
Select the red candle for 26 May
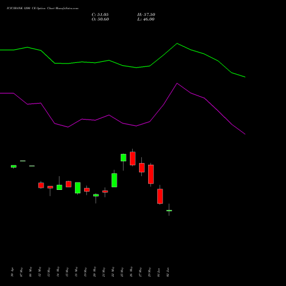click(x=133, y=158)
